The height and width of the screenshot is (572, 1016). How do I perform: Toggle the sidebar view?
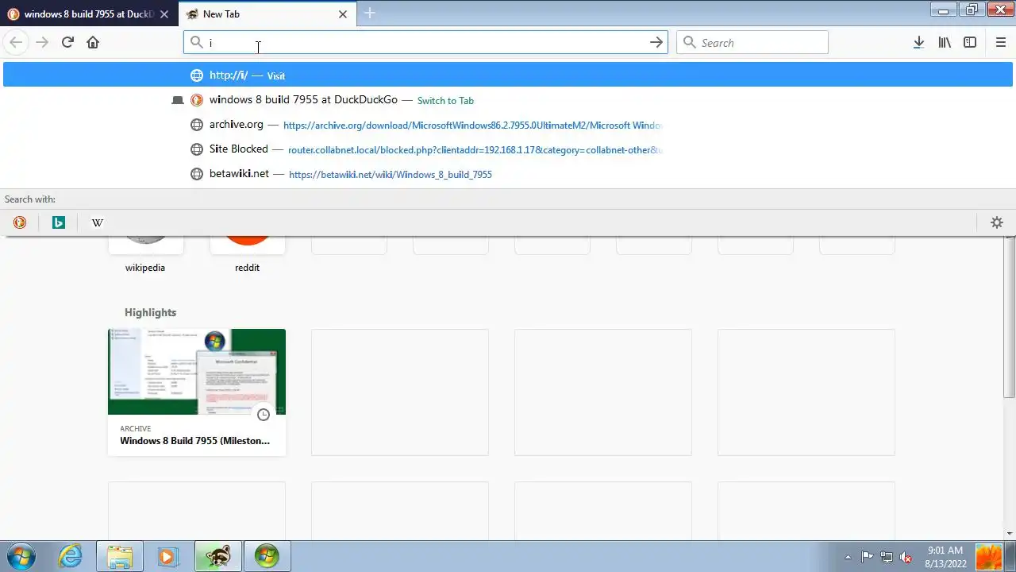(970, 42)
